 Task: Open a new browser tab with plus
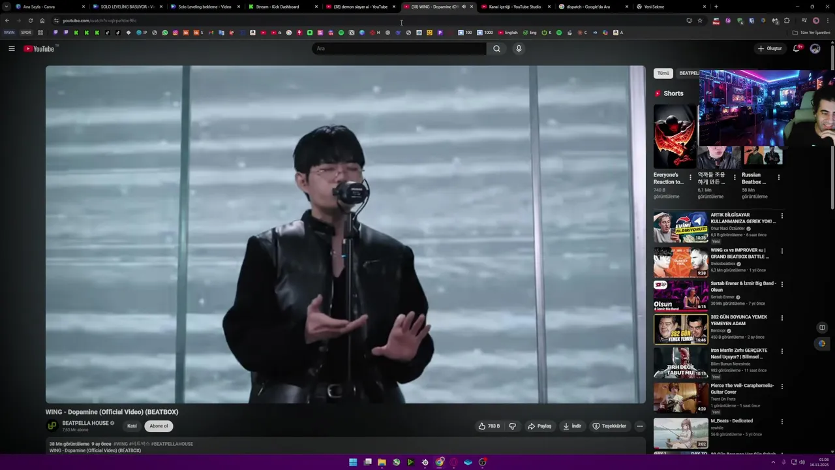click(716, 7)
